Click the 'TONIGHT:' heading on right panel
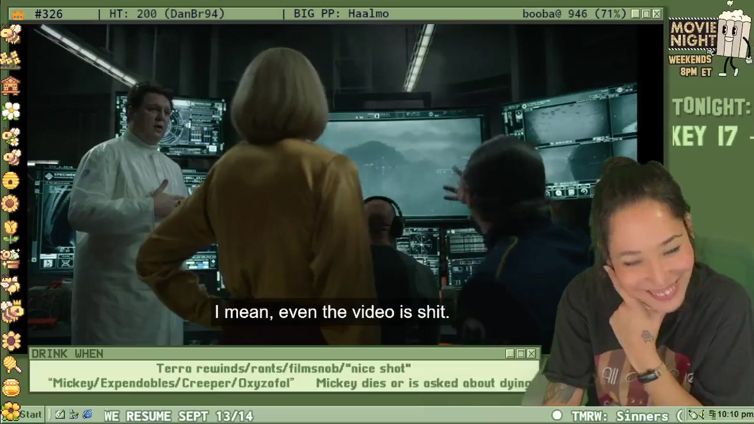754x424 pixels. click(711, 107)
